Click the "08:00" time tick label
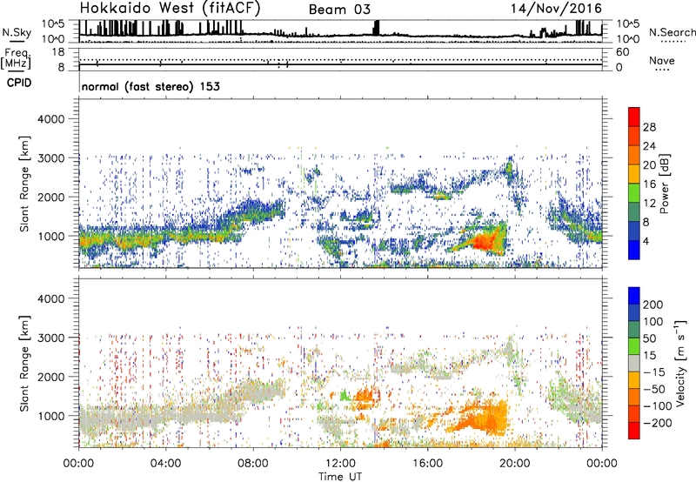 [x=253, y=464]
